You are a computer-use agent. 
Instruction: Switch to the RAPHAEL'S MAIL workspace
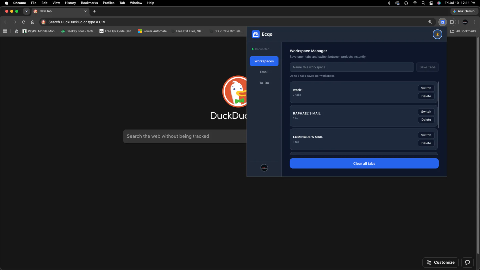(x=426, y=112)
